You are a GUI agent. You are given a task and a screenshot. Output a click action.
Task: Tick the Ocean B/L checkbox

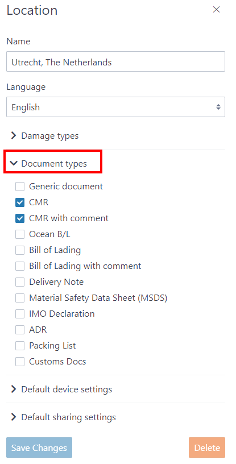pos(20,235)
